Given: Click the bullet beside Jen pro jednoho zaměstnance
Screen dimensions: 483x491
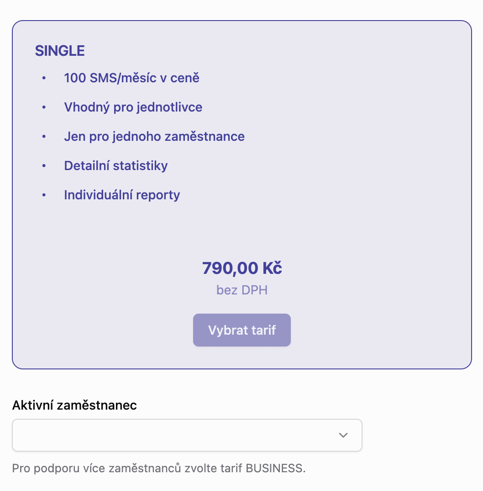Looking at the screenshot, I should click(43, 137).
